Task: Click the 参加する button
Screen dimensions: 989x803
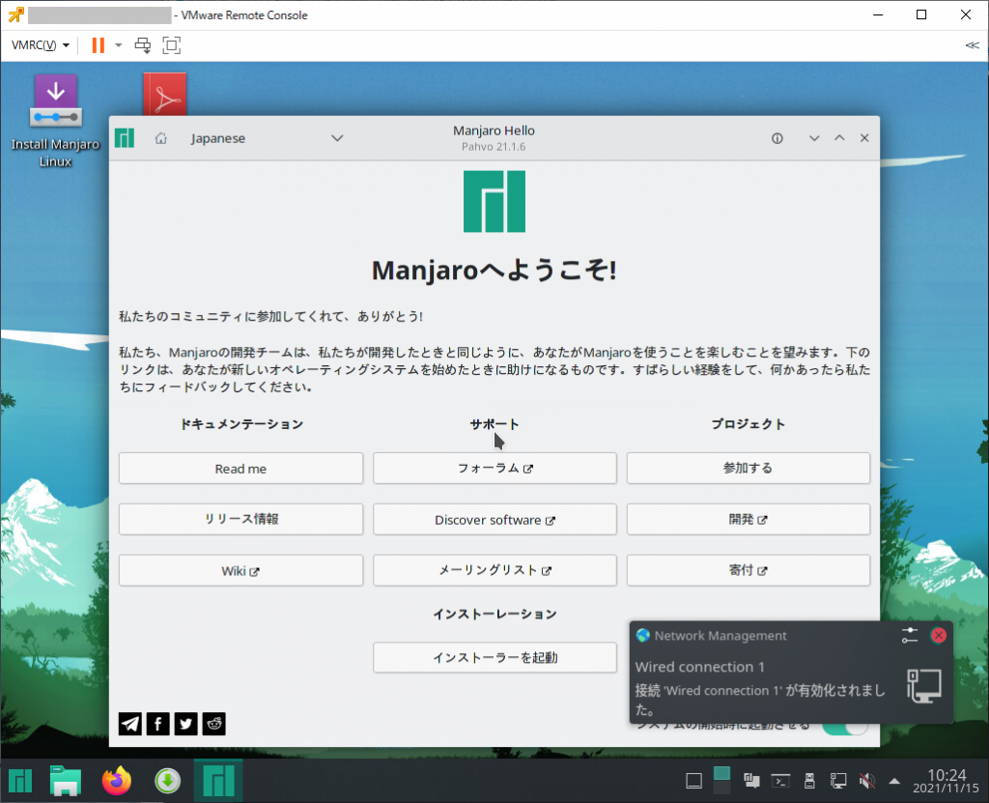Action: point(749,469)
